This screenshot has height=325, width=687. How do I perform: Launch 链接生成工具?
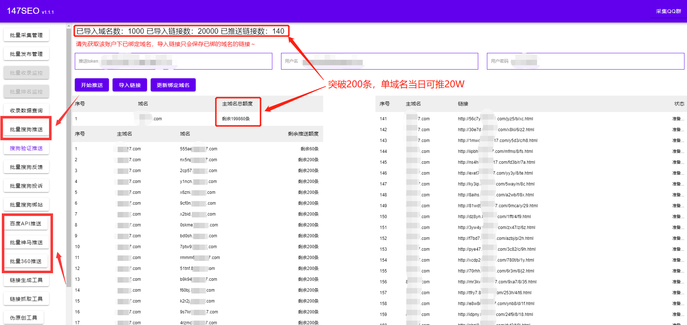pos(26,280)
